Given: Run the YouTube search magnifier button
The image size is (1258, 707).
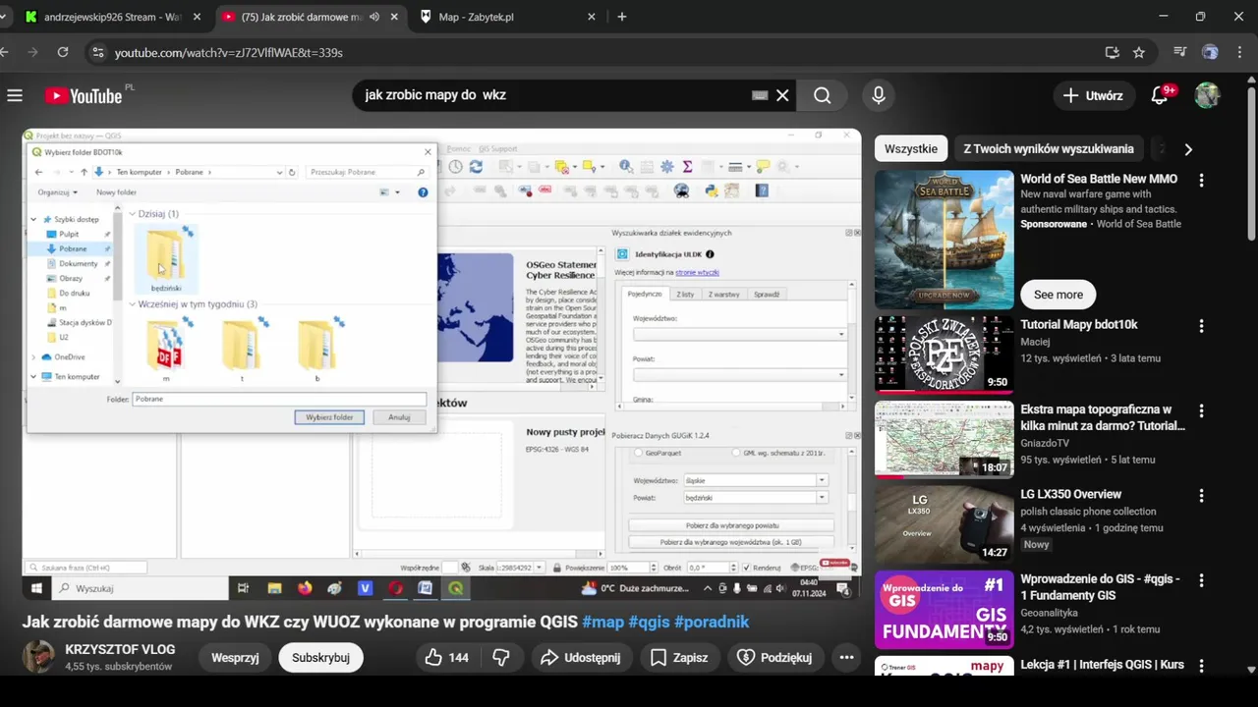Looking at the screenshot, I should click(823, 95).
